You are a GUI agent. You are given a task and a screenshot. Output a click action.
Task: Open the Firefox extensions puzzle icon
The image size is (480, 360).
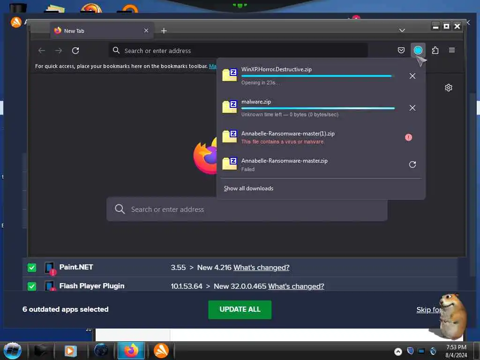tap(435, 50)
